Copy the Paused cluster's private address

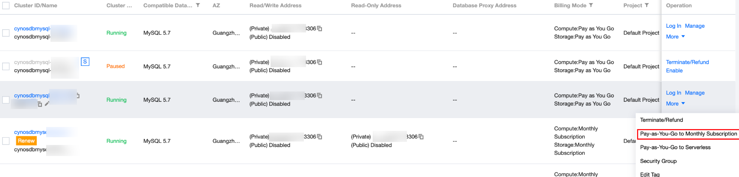(x=320, y=62)
